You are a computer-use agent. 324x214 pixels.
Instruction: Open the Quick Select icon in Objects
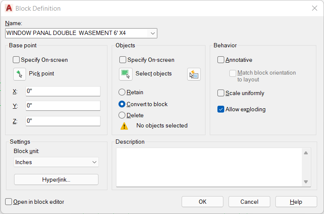194,74
